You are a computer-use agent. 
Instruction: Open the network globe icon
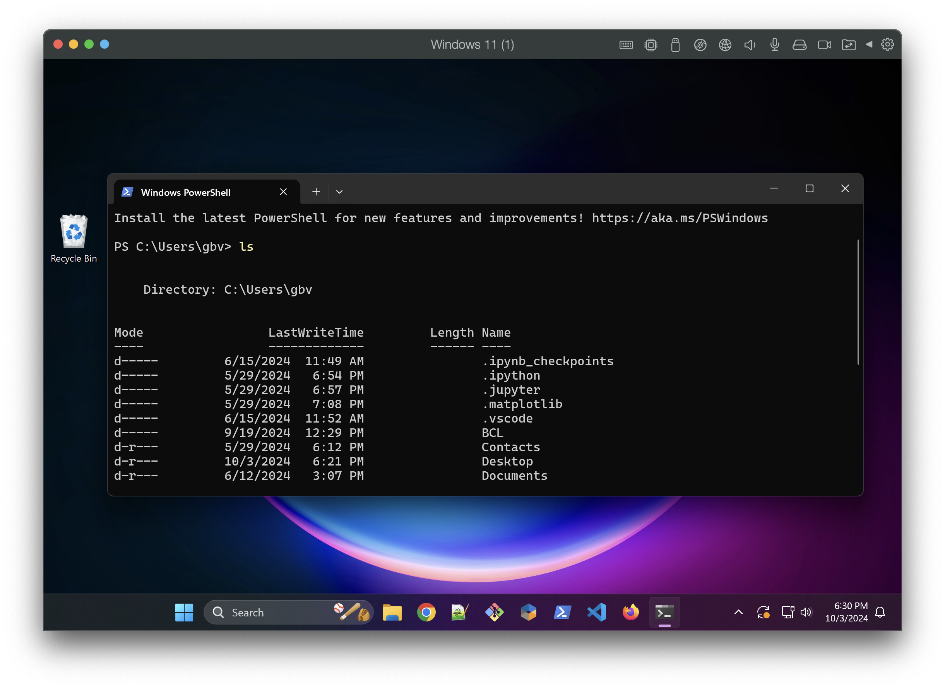point(725,45)
